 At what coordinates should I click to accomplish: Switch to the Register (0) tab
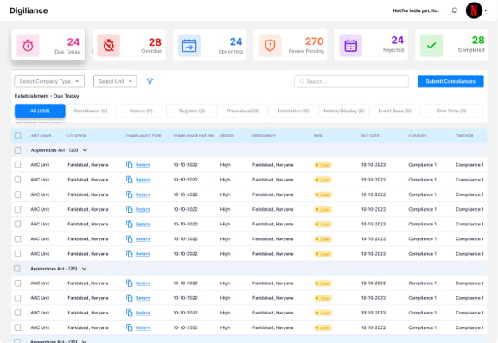pos(192,111)
